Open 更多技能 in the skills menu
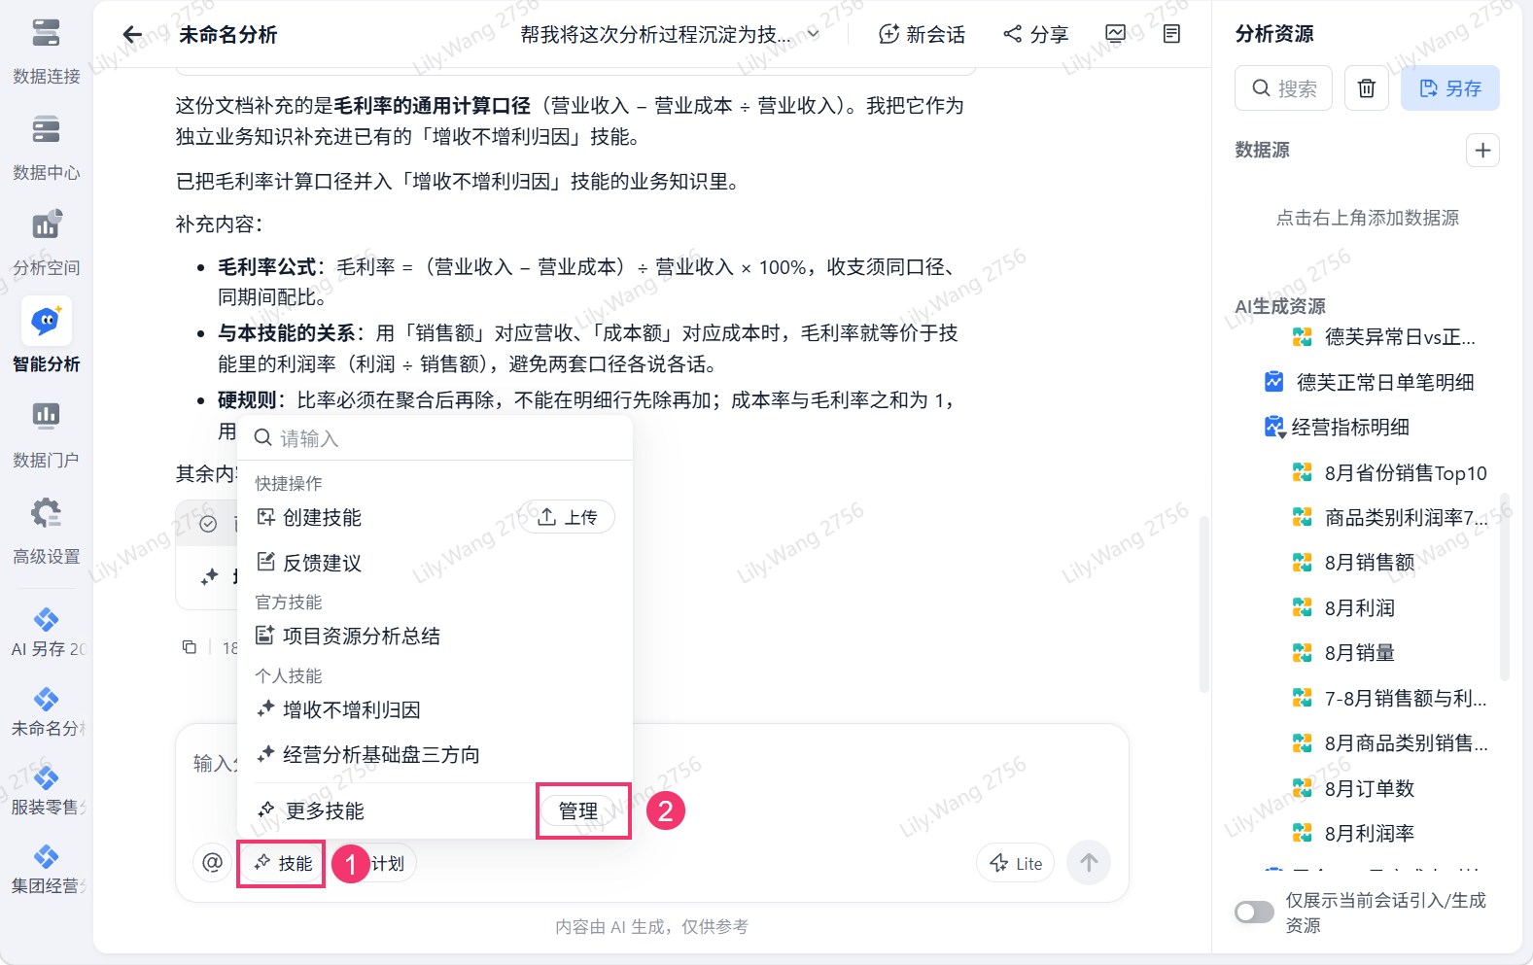 point(311,810)
